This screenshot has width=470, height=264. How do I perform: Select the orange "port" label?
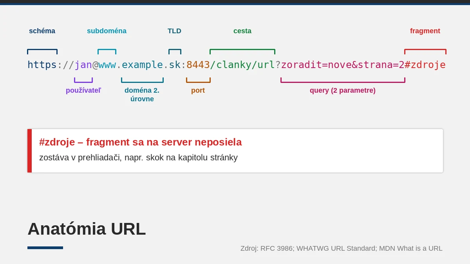click(x=198, y=90)
